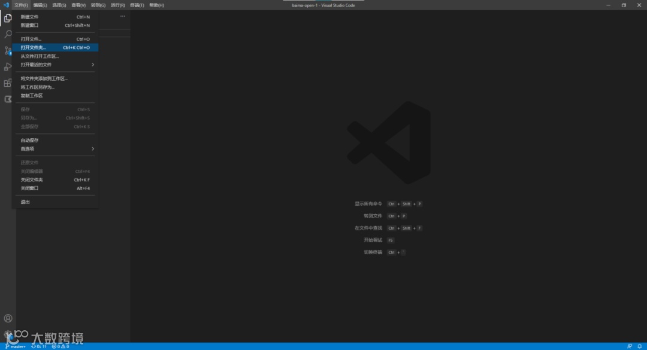Click the 还原文件 menu entry
Screen dimensions: 647x350
pyautogui.click(x=55, y=162)
